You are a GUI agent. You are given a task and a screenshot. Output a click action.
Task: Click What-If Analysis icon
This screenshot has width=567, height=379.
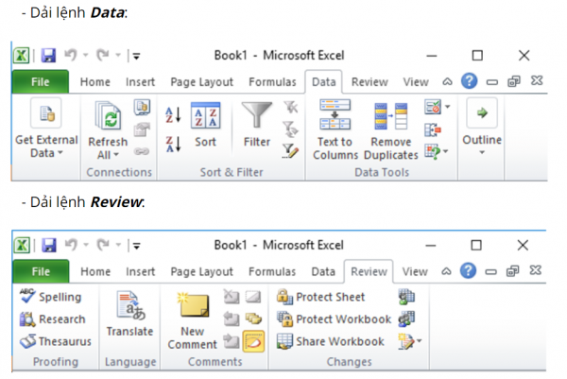coord(433,152)
